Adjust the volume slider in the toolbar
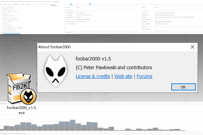This screenshot has height=135, width=203. [x=71, y=4]
